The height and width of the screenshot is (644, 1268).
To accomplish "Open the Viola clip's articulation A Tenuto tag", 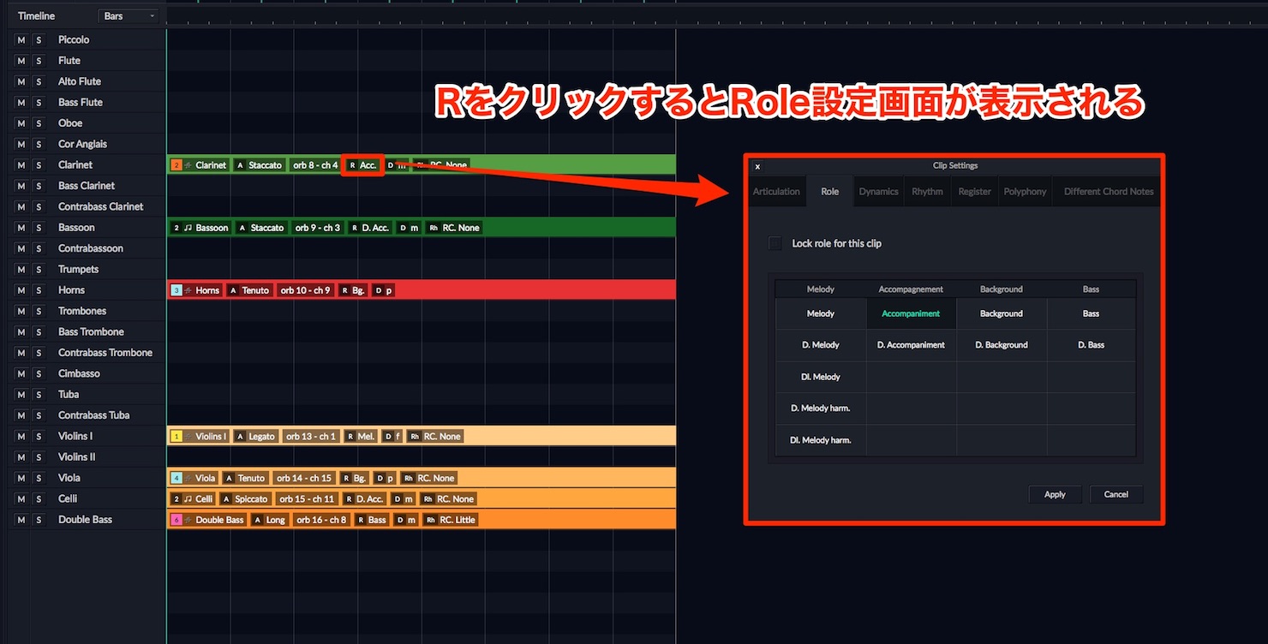I will coord(246,478).
